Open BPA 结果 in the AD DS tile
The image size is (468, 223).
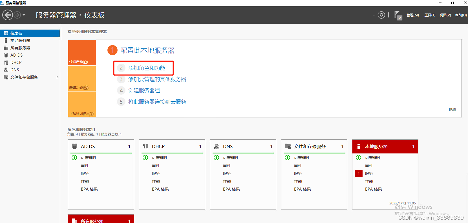89,189
